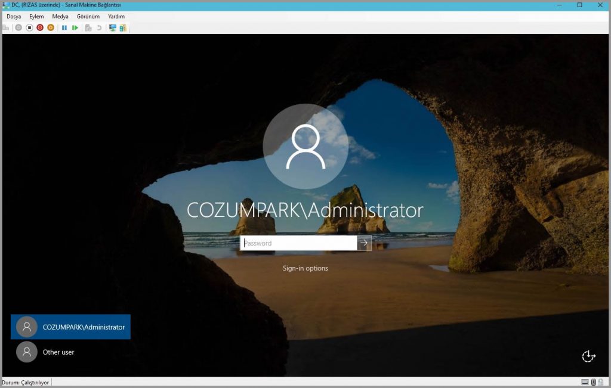This screenshot has height=388, width=611.
Task: Click the last toolbar icon beside the monitor icon
Action: [x=123, y=27]
